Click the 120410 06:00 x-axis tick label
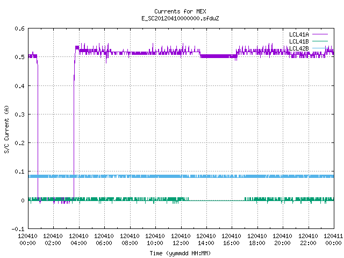The width and height of the screenshot is (344, 258). pyautogui.click(x=104, y=240)
